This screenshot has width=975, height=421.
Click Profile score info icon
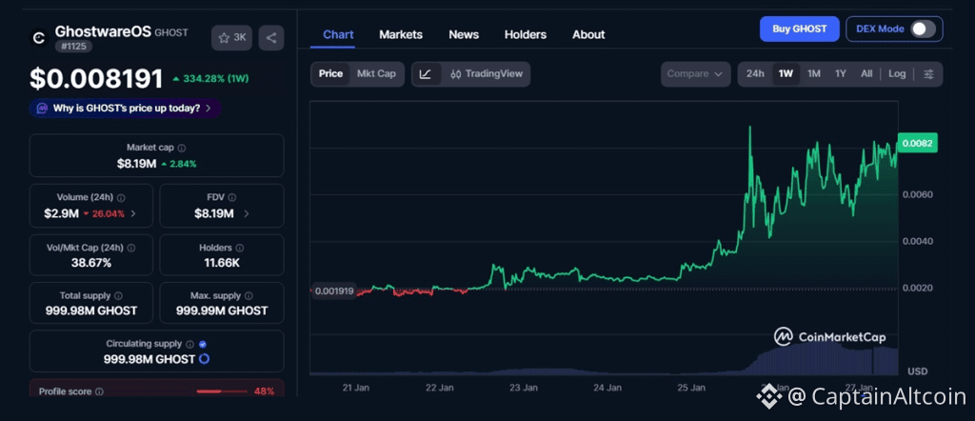click(x=99, y=391)
